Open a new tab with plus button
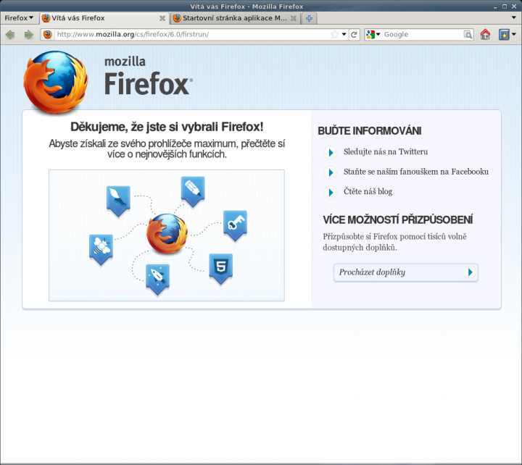This screenshot has width=522, height=465. pyautogui.click(x=309, y=18)
